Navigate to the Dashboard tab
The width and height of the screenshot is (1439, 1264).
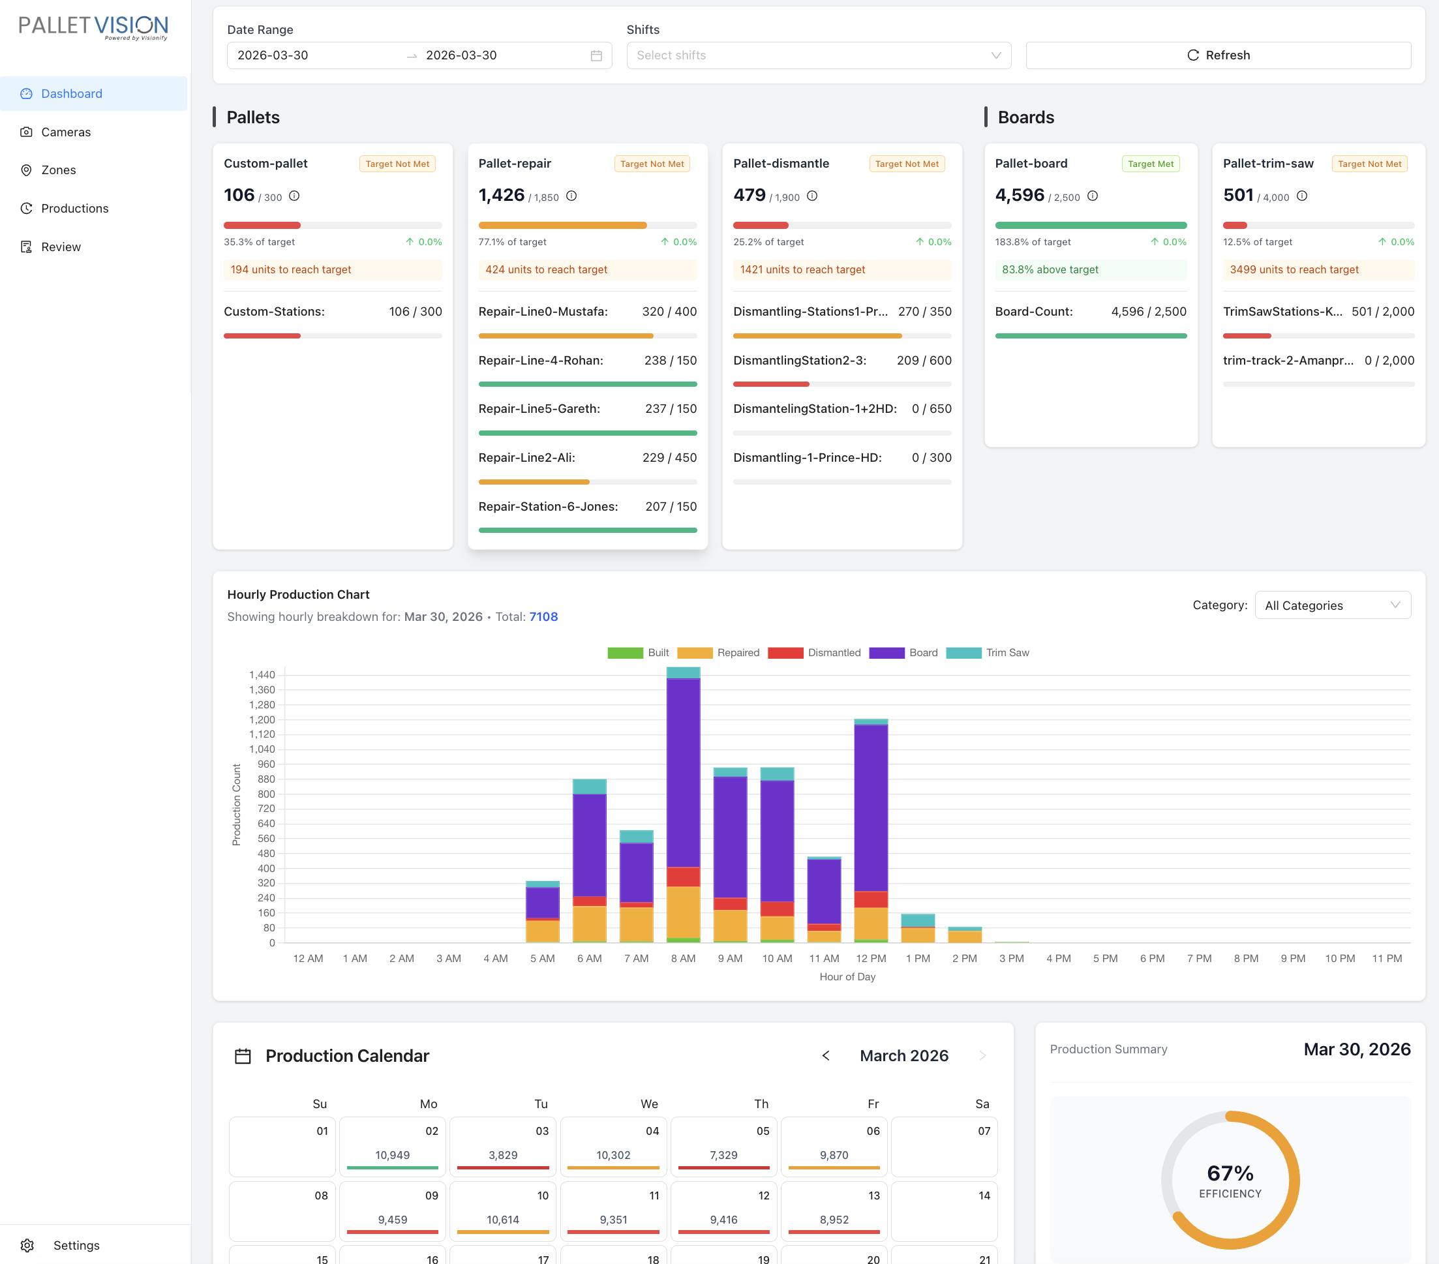(71, 93)
